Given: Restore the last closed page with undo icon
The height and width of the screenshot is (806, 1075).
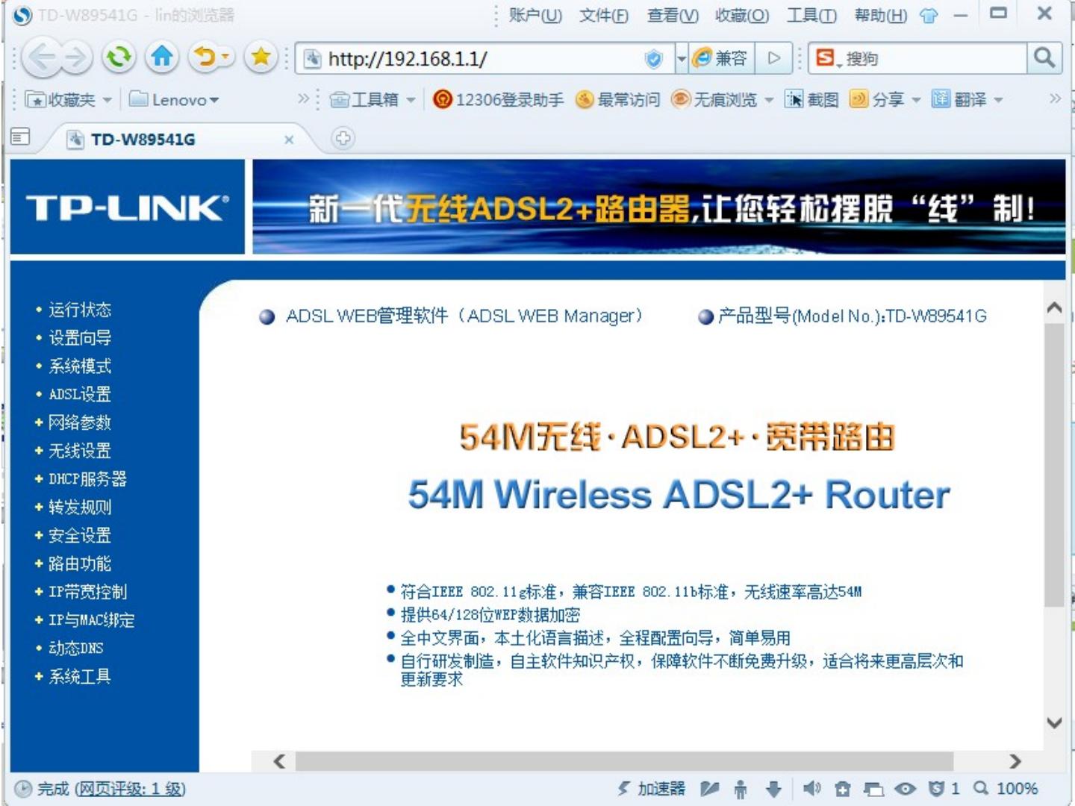Looking at the screenshot, I should (x=203, y=57).
